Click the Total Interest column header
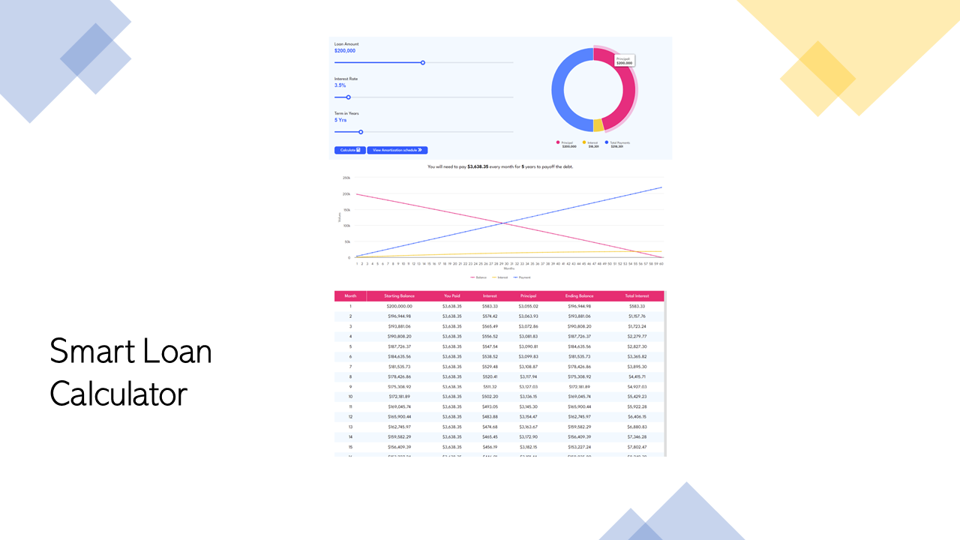The width and height of the screenshot is (960, 540). pos(637,296)
